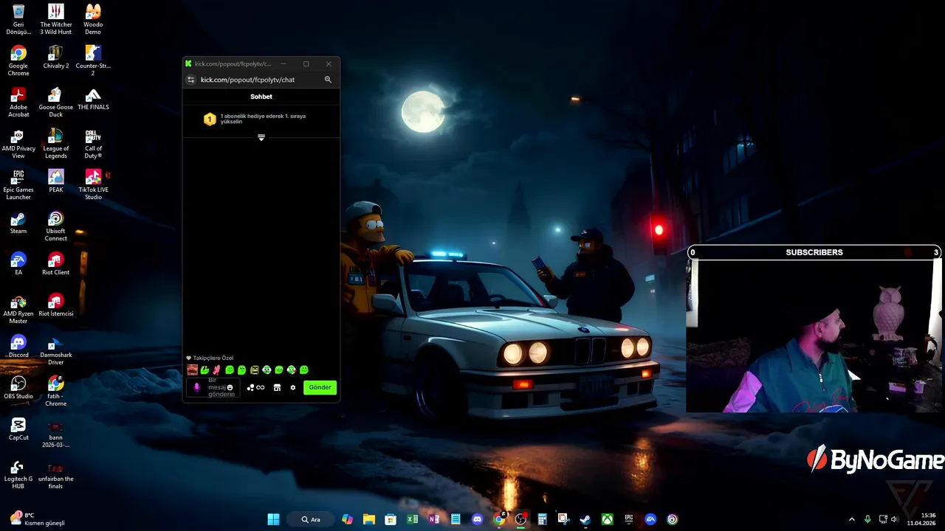Image resolution: width=945 pixels, height=531 pixels.
Task: Select the Logitech G HUB desktop icon
Action: [x=18, y=474]
